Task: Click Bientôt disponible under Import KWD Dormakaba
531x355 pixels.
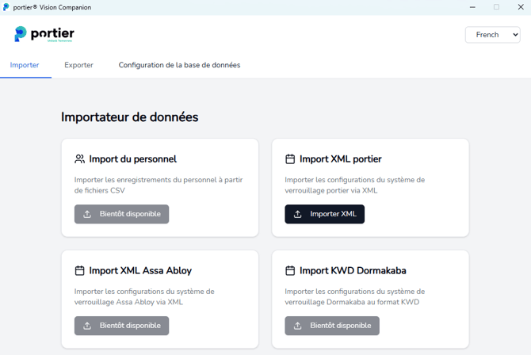Action: point(332,326)
